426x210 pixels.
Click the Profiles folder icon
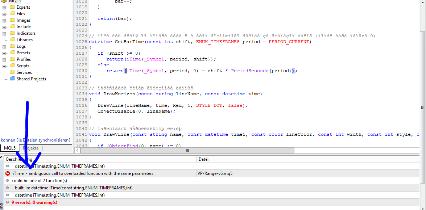[x=12, y=59]
